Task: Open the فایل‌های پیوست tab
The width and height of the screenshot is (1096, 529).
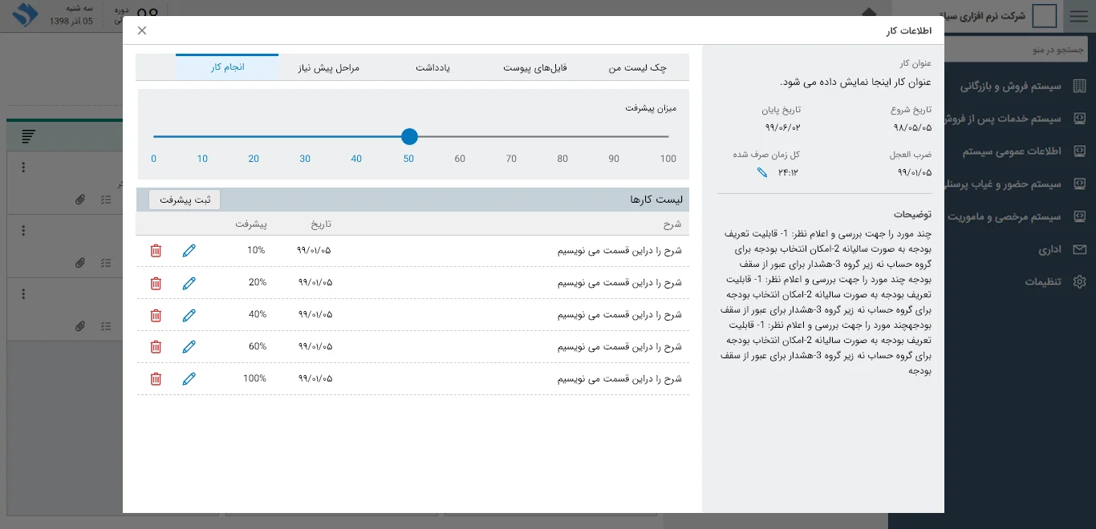Action: pos(535,68)
